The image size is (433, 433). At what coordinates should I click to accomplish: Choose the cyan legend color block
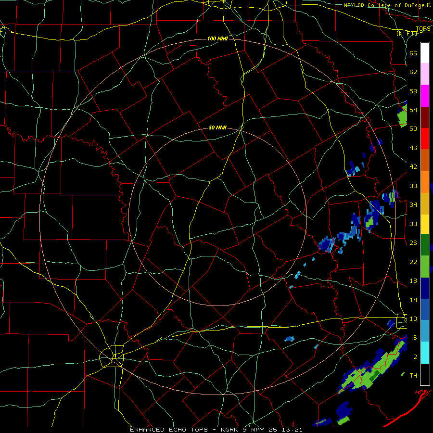click(425, 353)
